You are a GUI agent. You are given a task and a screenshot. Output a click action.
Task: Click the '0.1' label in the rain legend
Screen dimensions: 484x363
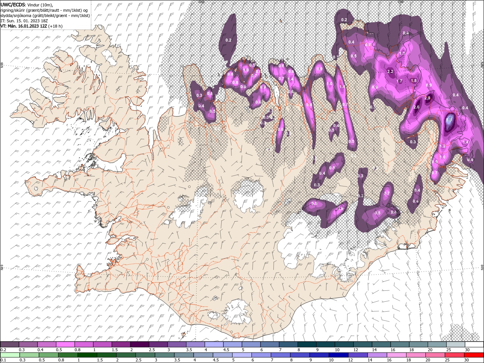pyautogui.click(x=3, y=360)
